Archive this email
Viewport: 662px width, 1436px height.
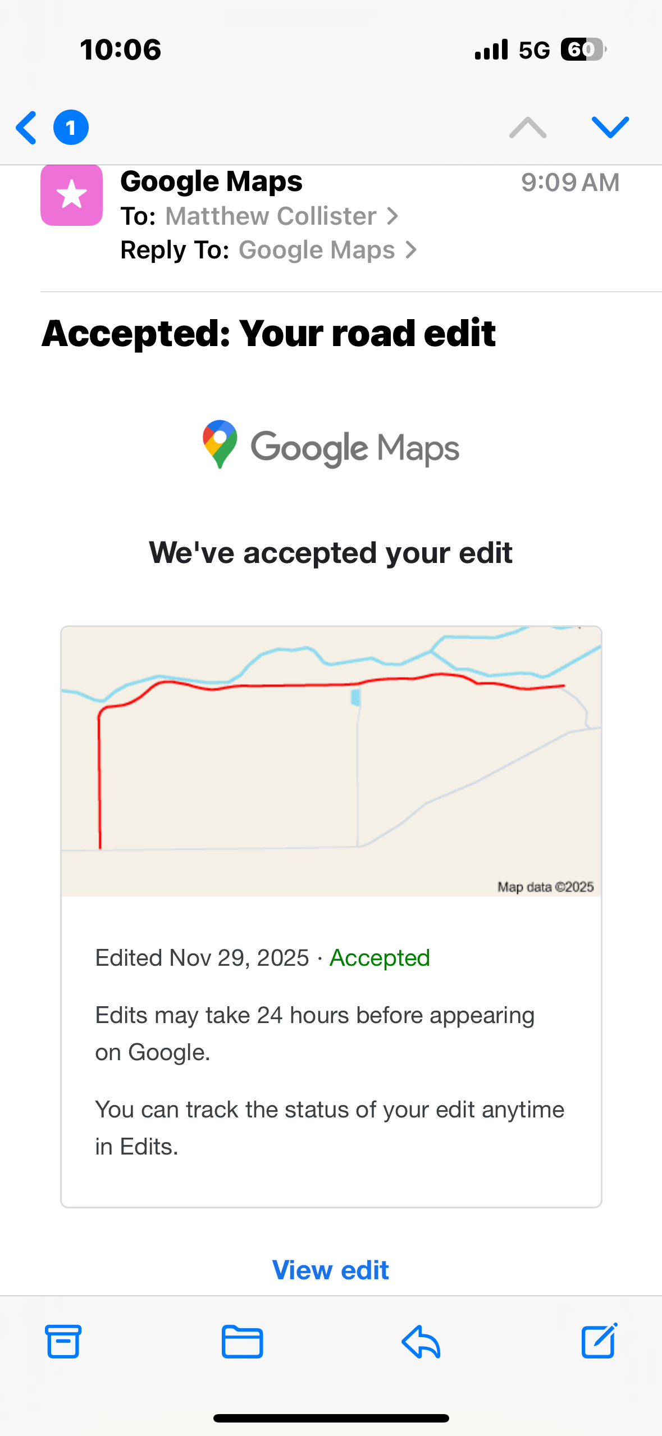[x=63, y=1341]
